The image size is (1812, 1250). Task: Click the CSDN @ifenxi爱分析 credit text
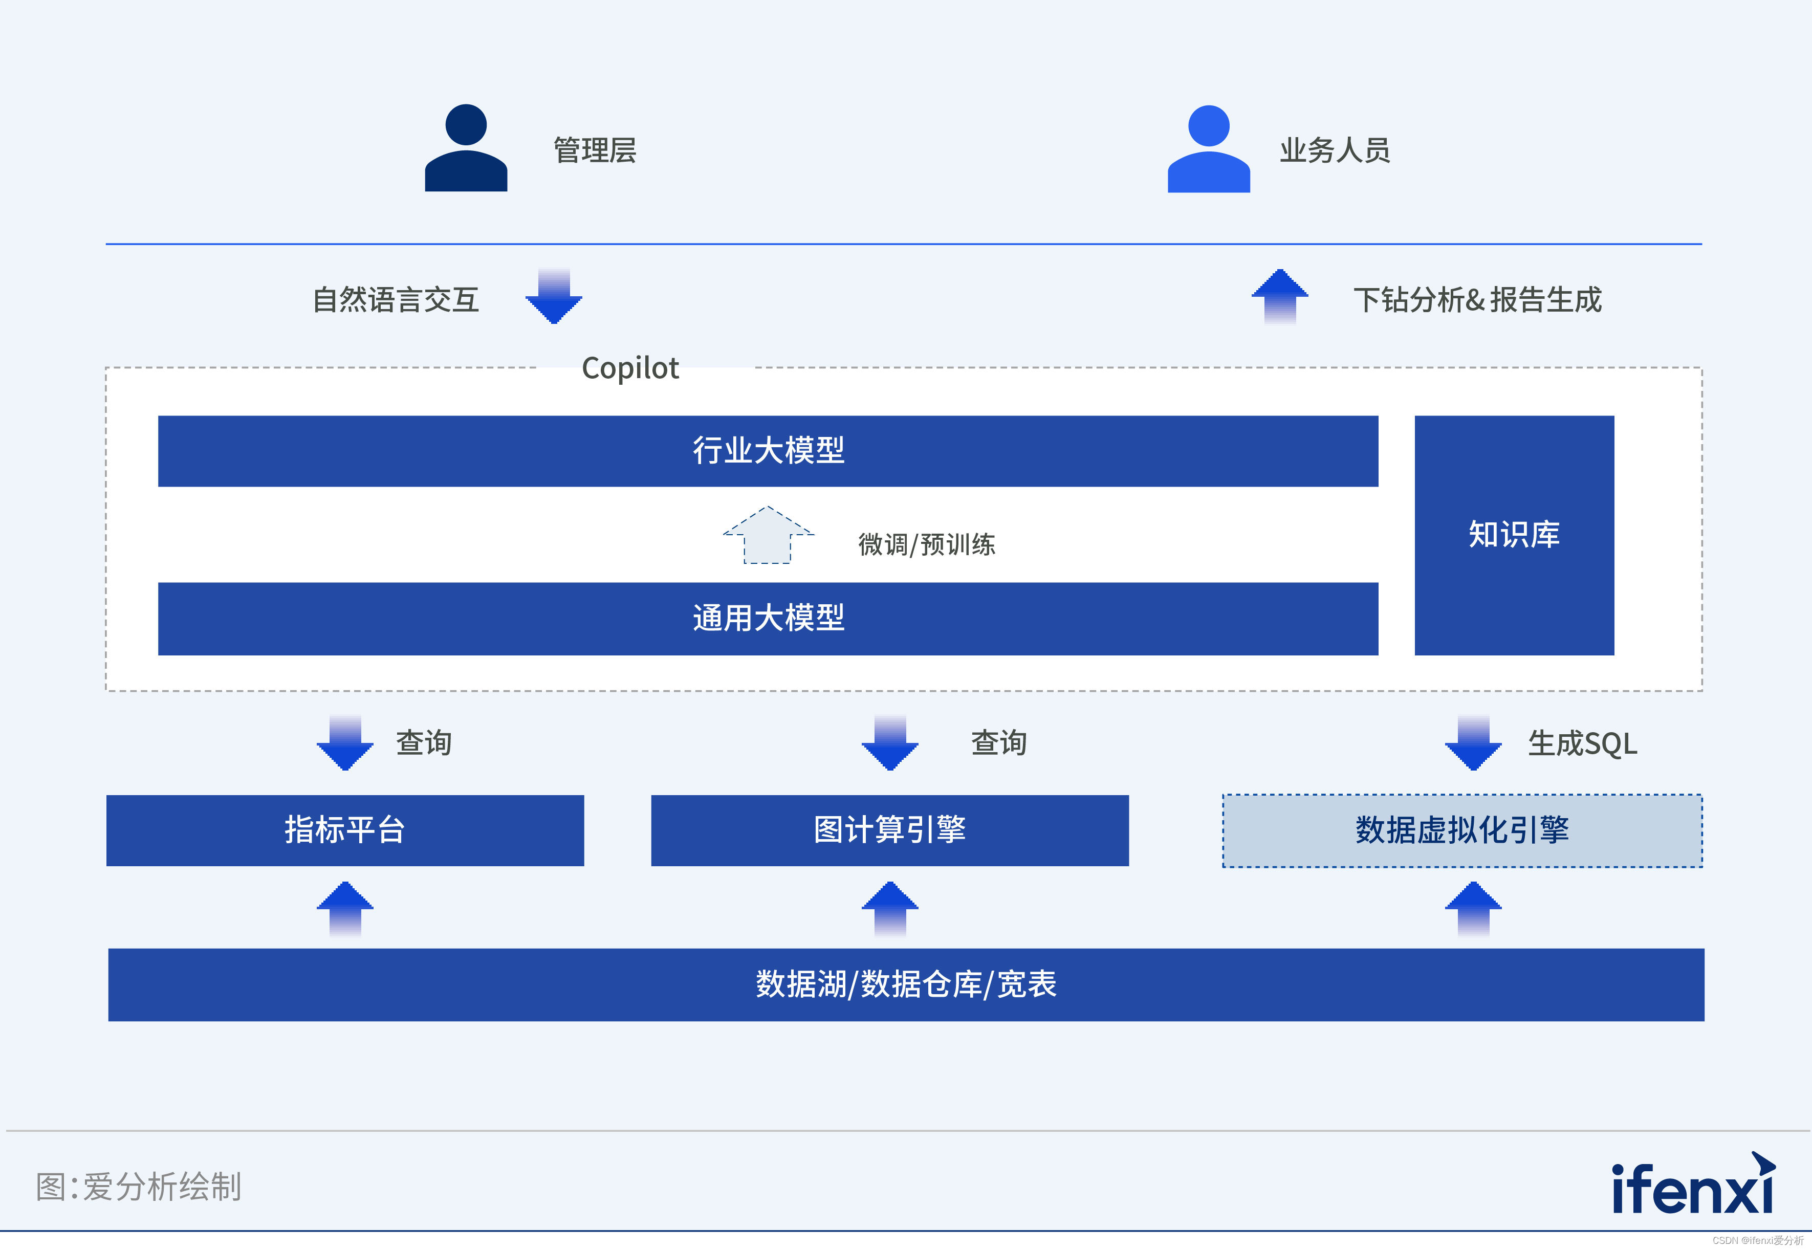tap(1758, 1241)
